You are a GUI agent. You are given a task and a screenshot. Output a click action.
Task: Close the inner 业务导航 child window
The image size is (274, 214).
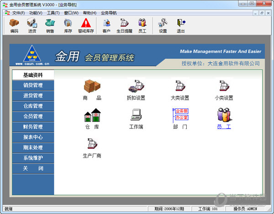click(x=268, y=13)
